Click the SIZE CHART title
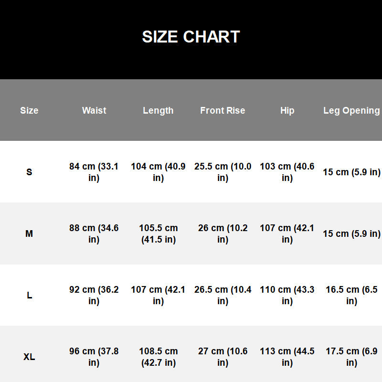This screenshot has width=382, height=382. click(191, 37)
